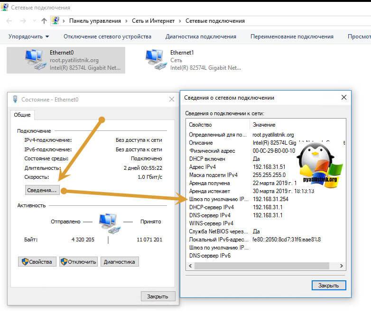Image resolution: width=371 pixels, height=314 pixels.
Task: Go up one folder level arrow
Action: (44, 21)
